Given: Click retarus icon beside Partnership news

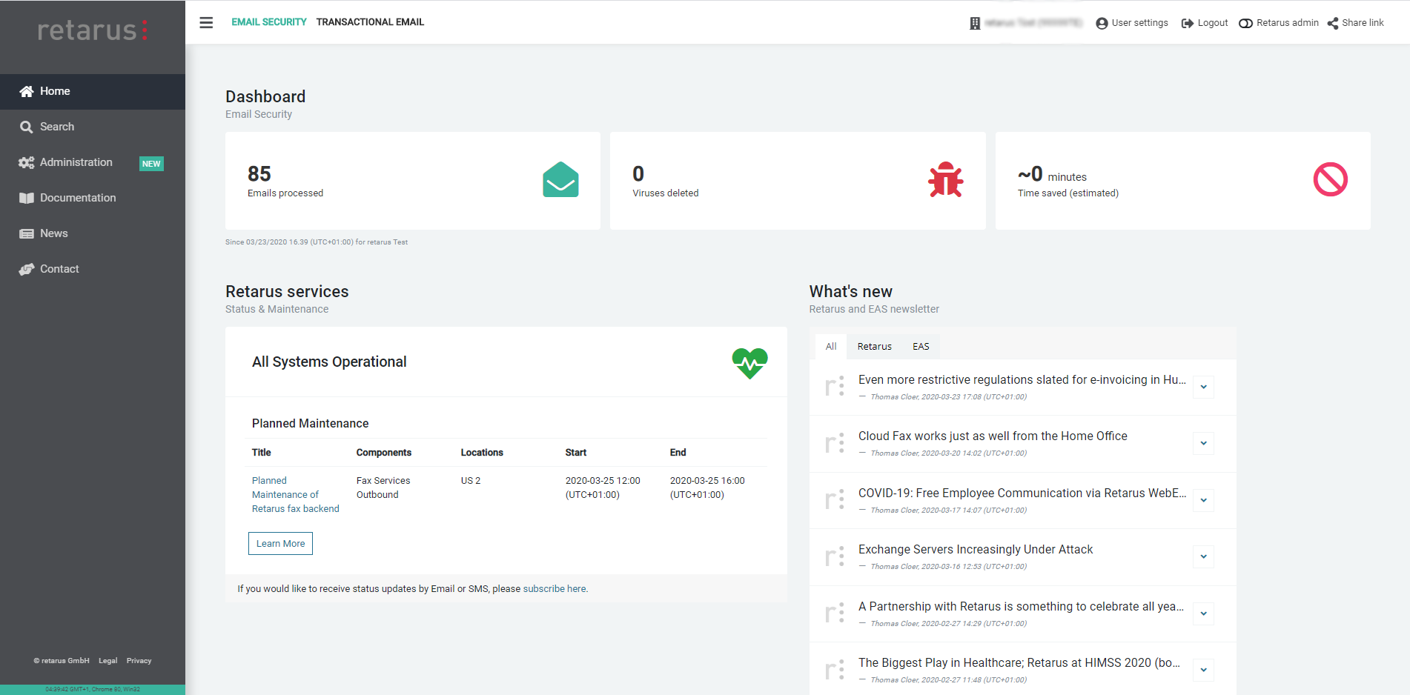Looking at the screenshot, I should click(835, 613).
